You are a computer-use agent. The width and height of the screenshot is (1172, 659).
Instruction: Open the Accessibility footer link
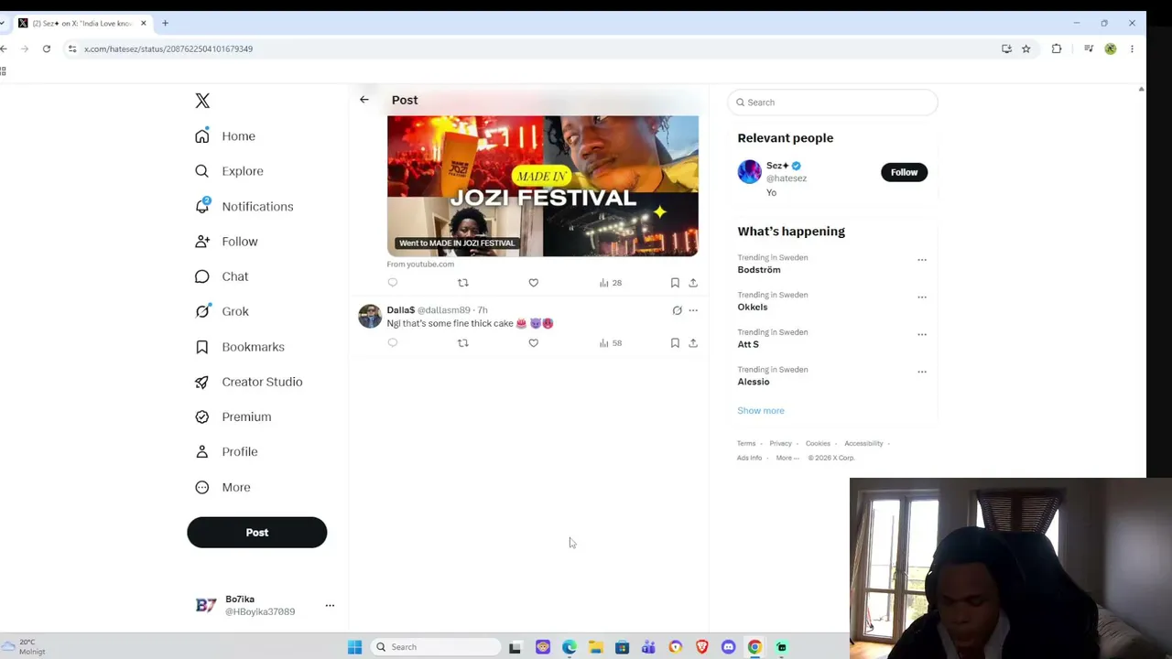863,444
